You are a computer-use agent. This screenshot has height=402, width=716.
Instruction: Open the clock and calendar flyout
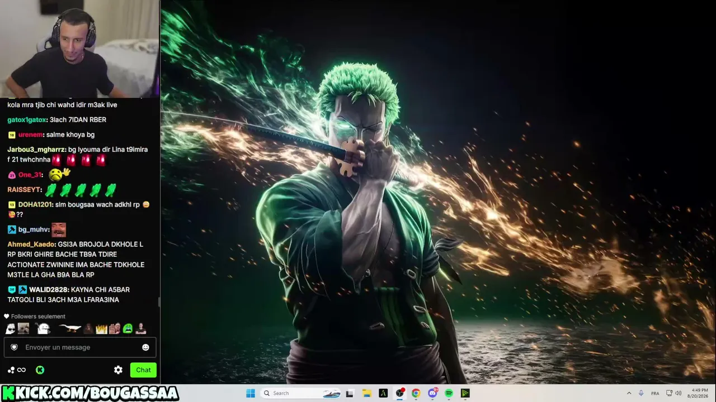[699, 393]
